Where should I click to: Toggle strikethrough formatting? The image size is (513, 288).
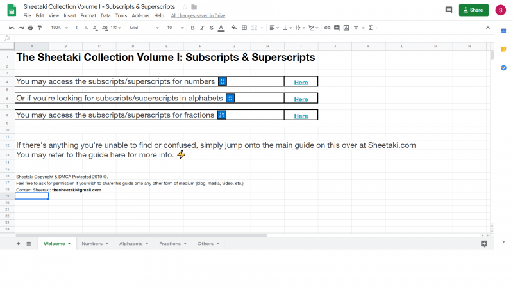tap(212, 28)
